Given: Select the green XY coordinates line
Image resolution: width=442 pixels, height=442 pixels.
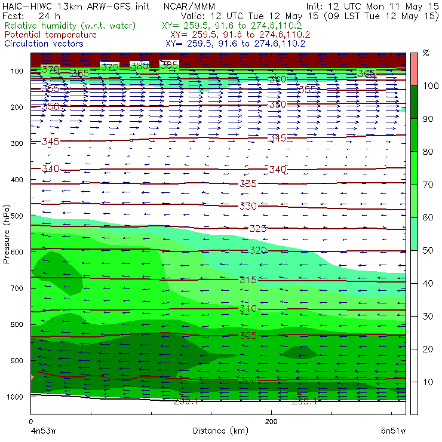Looking at the screenshot, I should pos(232,26).
